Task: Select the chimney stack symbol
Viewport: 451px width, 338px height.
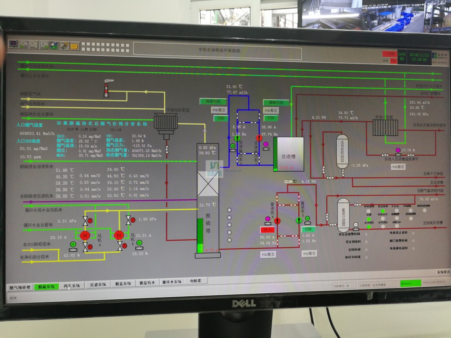Action: coord(107,88)
